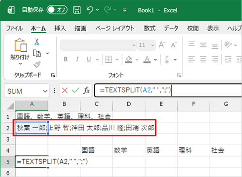The width and height of the screenshot is (242, 177).
Task: Toggle underline formatting U
Action: pyautogui.click(x=89, y=59)
